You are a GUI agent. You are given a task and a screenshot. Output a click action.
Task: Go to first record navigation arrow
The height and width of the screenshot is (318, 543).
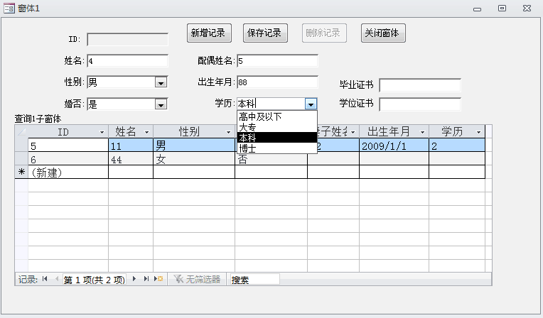click(45, 279)
